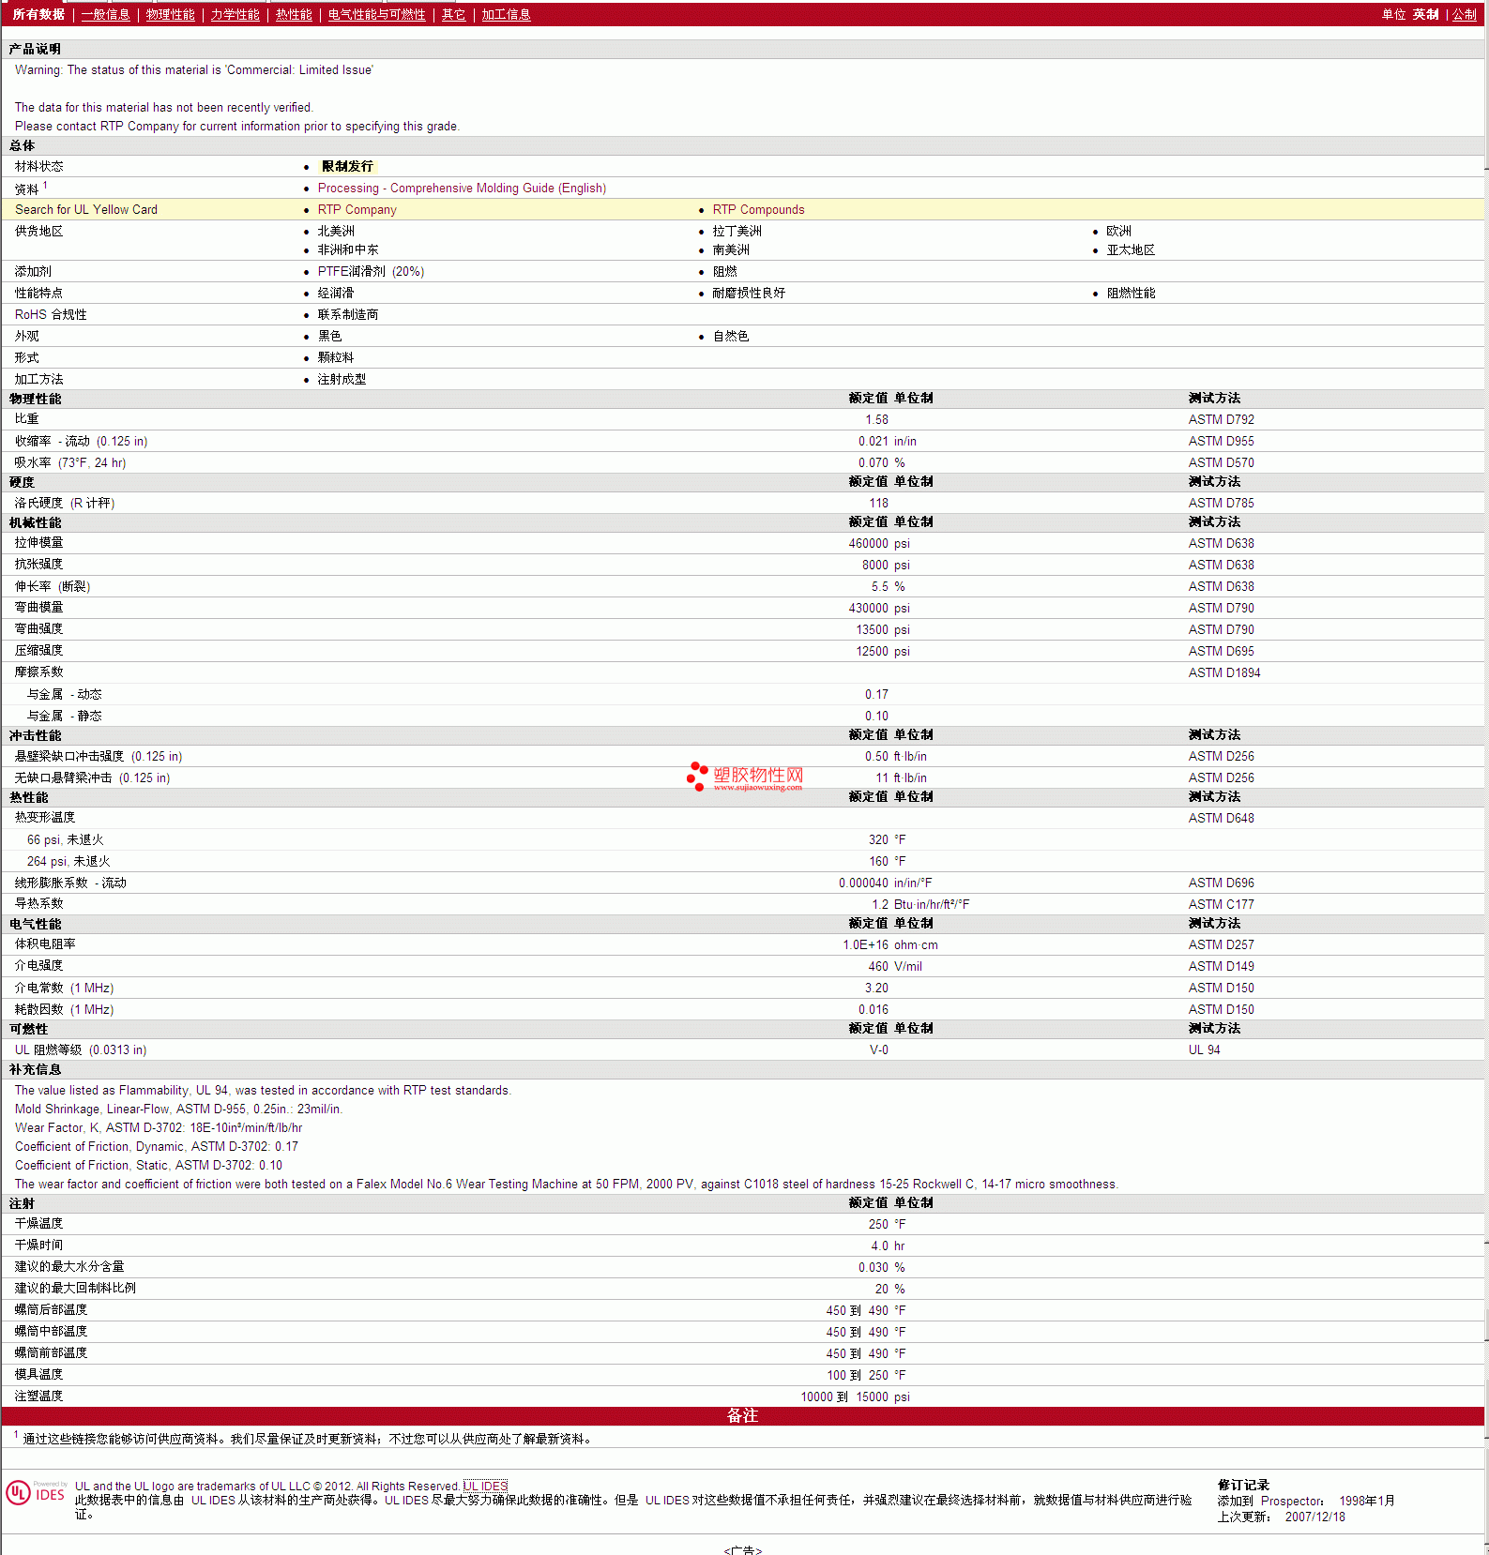Switch units to 公制
The height and width of the screenshot is (1555, 1489).
pos(1464,14)
